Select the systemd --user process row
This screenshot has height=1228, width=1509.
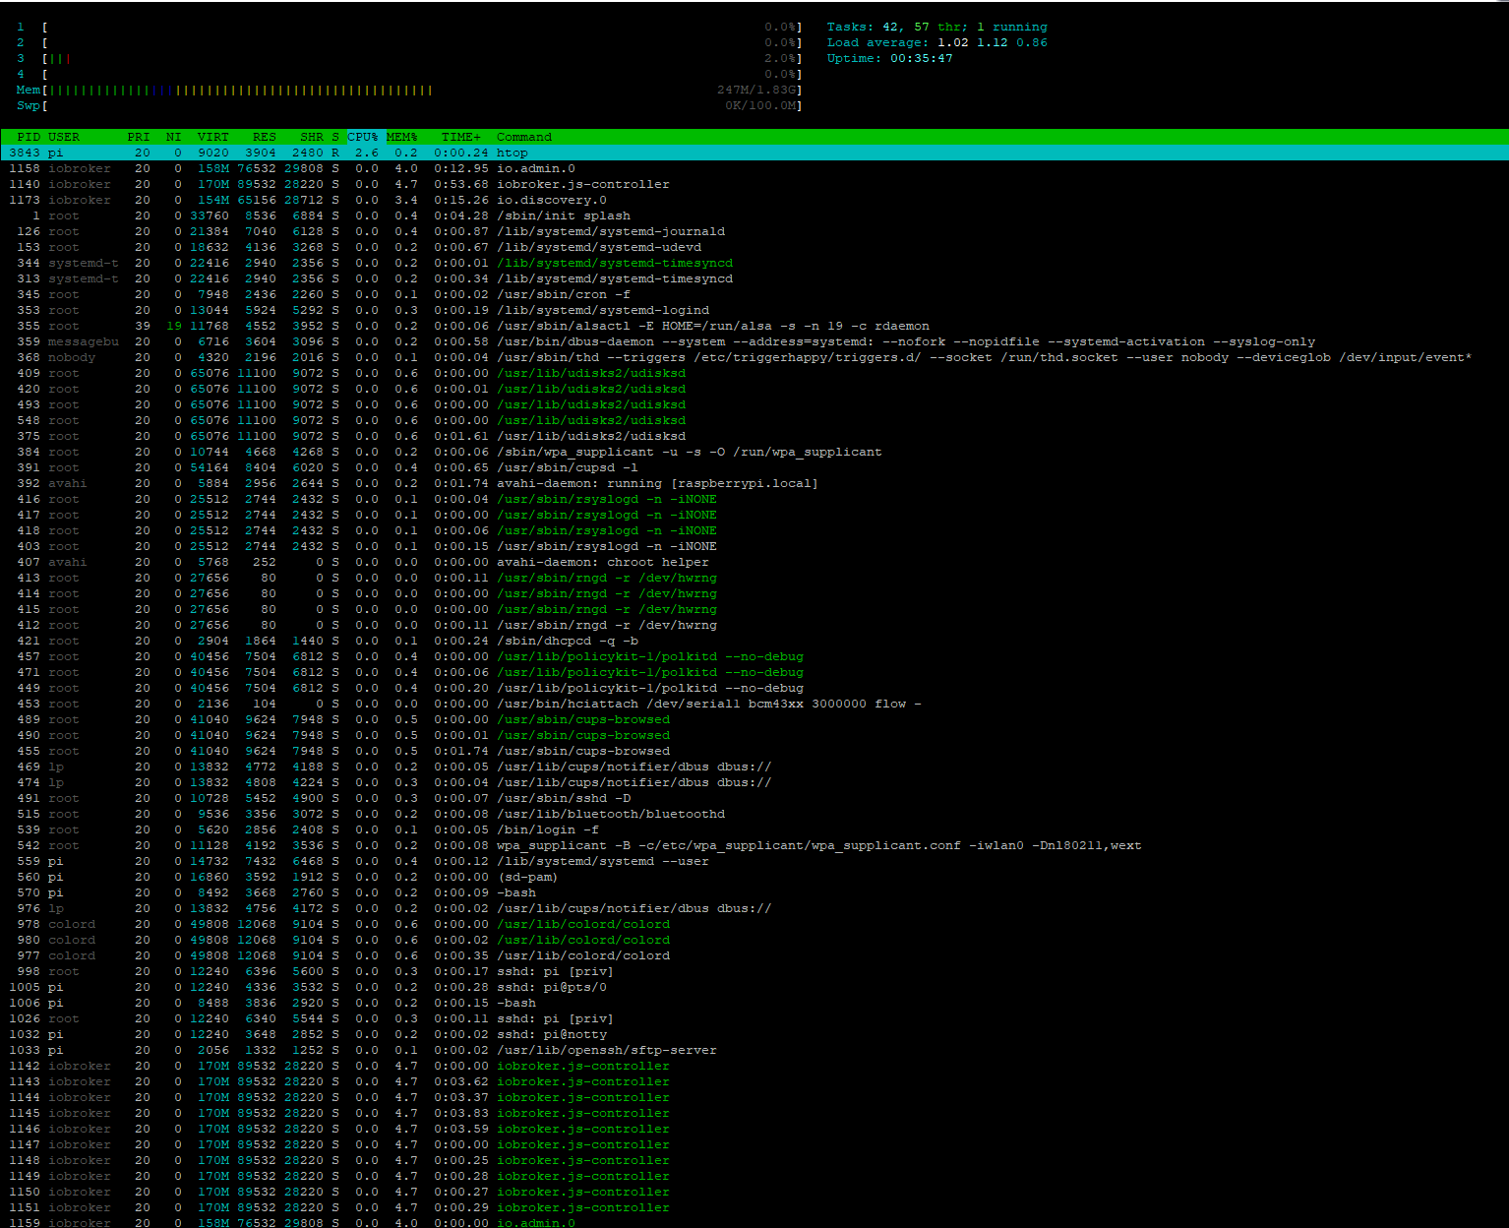click(x=754, y=861)
